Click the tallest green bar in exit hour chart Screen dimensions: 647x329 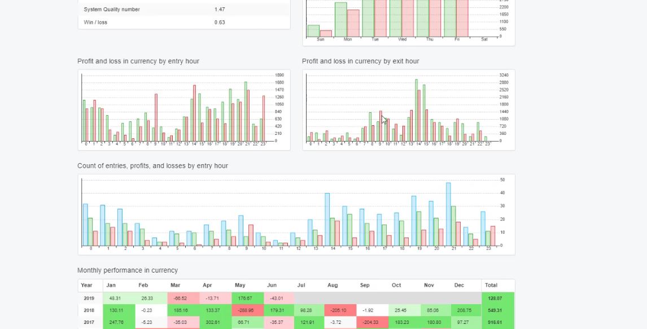(x=417, y=110)
